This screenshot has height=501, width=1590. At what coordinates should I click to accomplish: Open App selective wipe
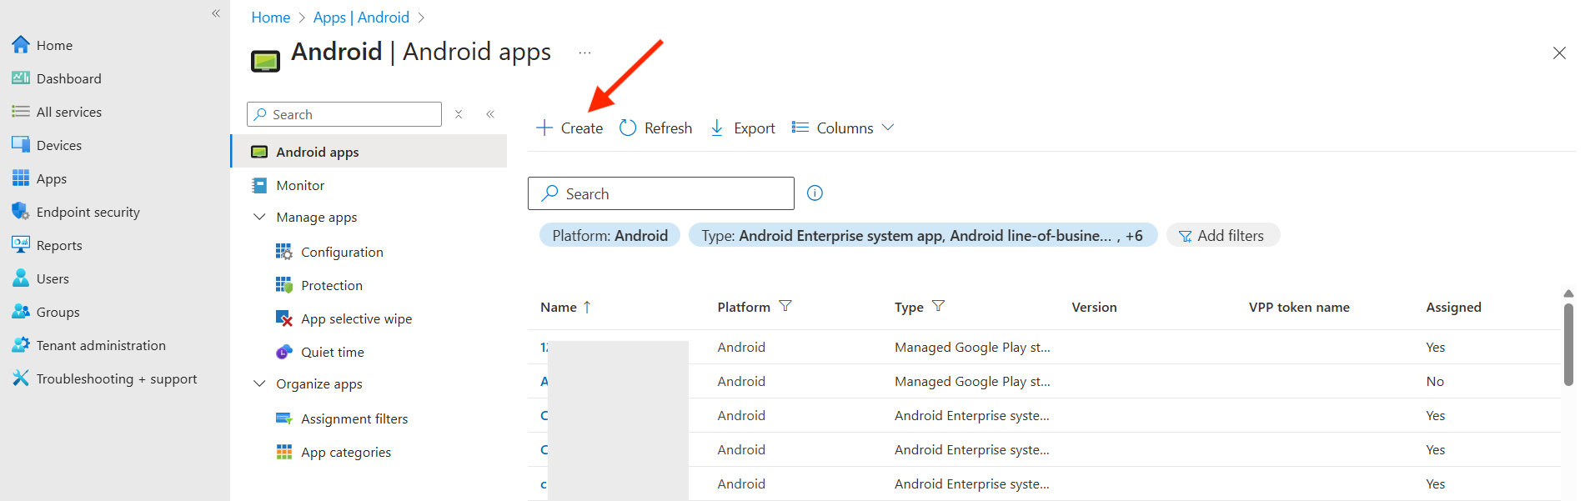tap(356, 318)
